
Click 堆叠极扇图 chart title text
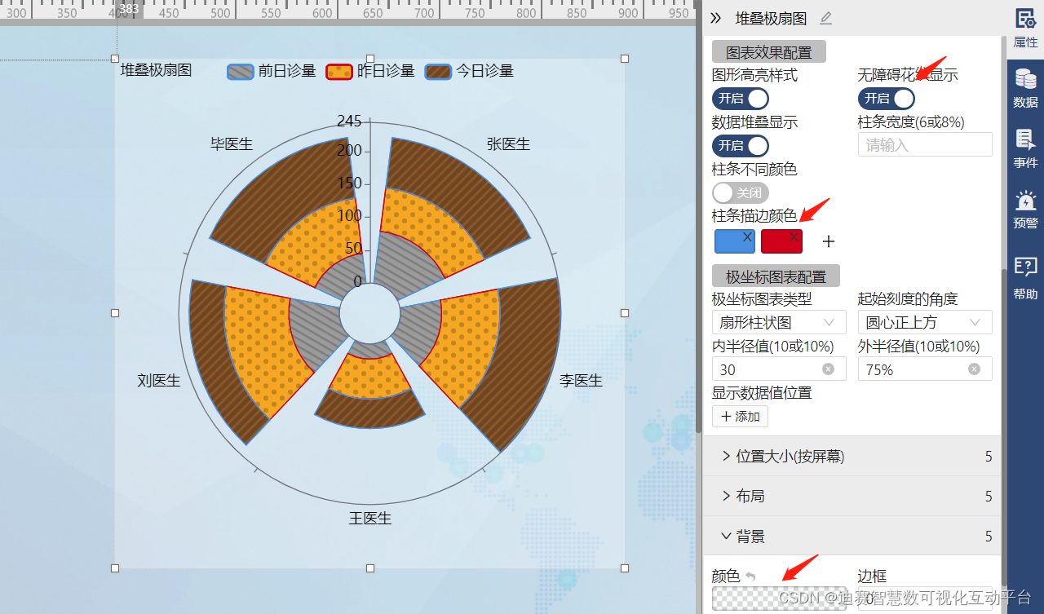coord(156,71)
